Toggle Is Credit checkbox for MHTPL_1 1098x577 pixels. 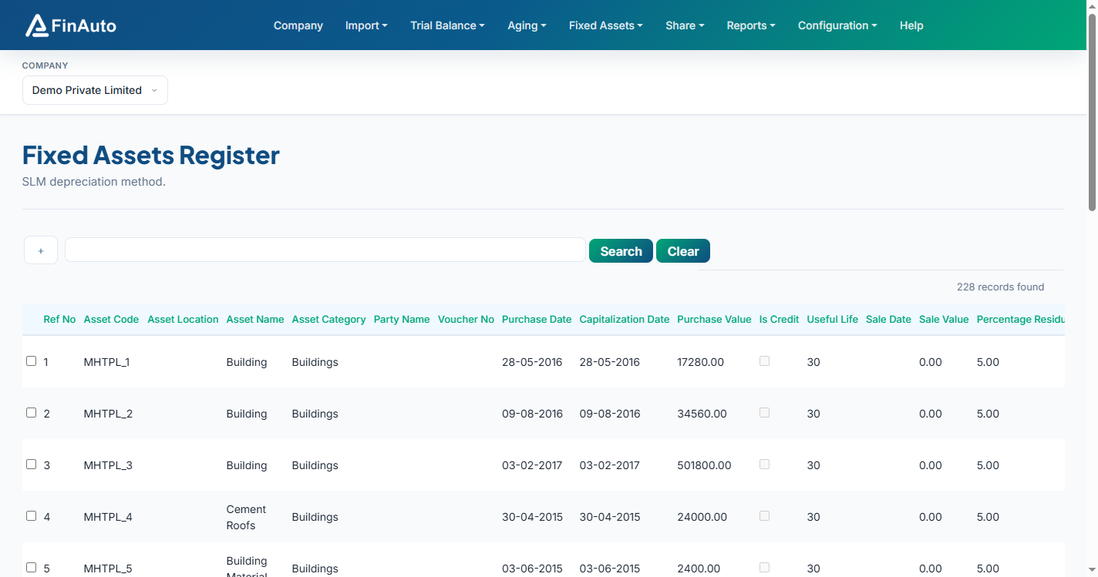764,361
